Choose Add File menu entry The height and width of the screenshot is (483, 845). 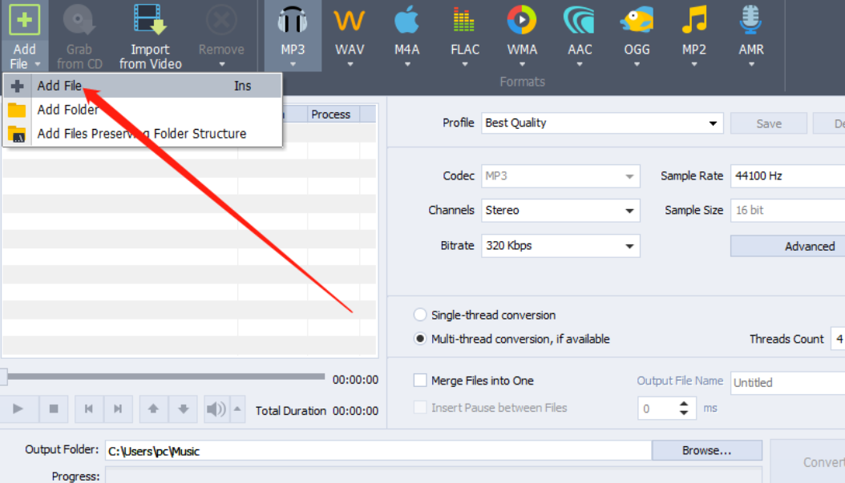pos(142,86)
